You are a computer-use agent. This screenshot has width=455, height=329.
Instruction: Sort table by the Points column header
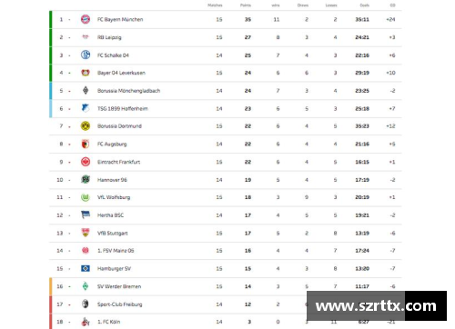coord(246,5)
